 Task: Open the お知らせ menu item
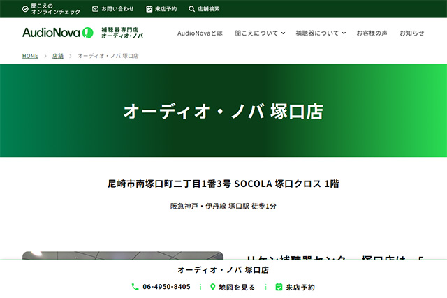[x=411, y=33]
